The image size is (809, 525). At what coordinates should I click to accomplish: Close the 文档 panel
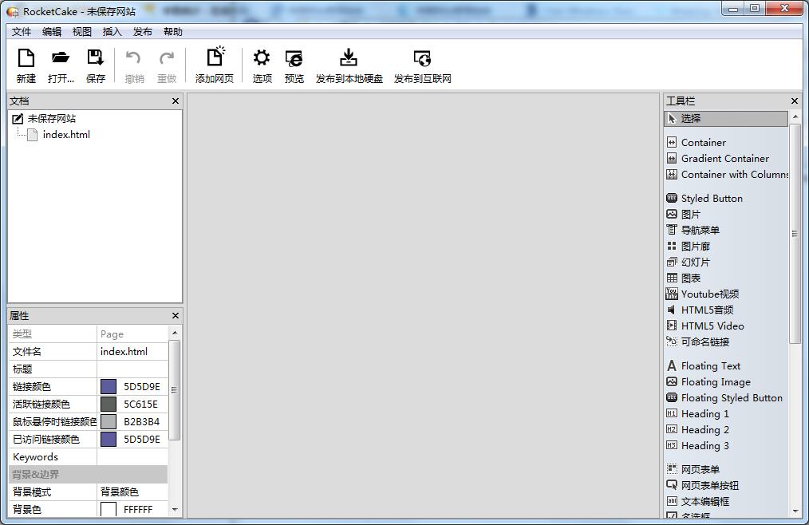coord(176,101)
